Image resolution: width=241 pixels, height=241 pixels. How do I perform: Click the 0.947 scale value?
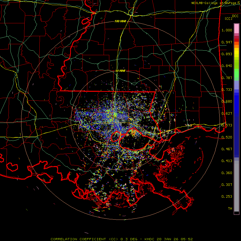pos(227,42)
